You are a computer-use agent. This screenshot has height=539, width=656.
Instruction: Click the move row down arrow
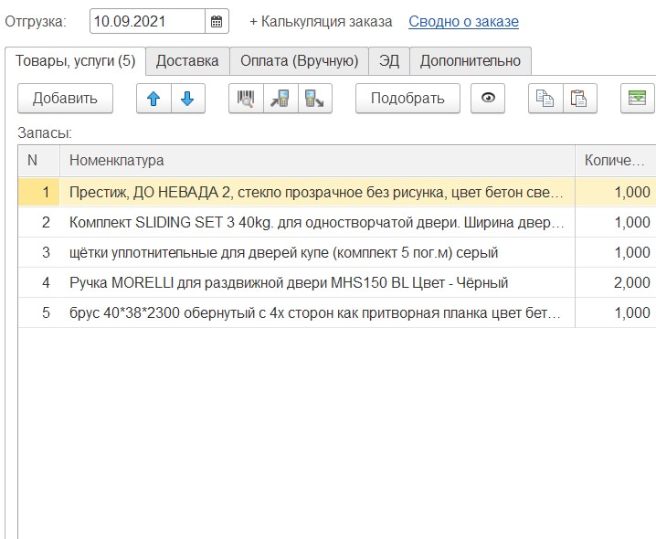coord(187,99)
